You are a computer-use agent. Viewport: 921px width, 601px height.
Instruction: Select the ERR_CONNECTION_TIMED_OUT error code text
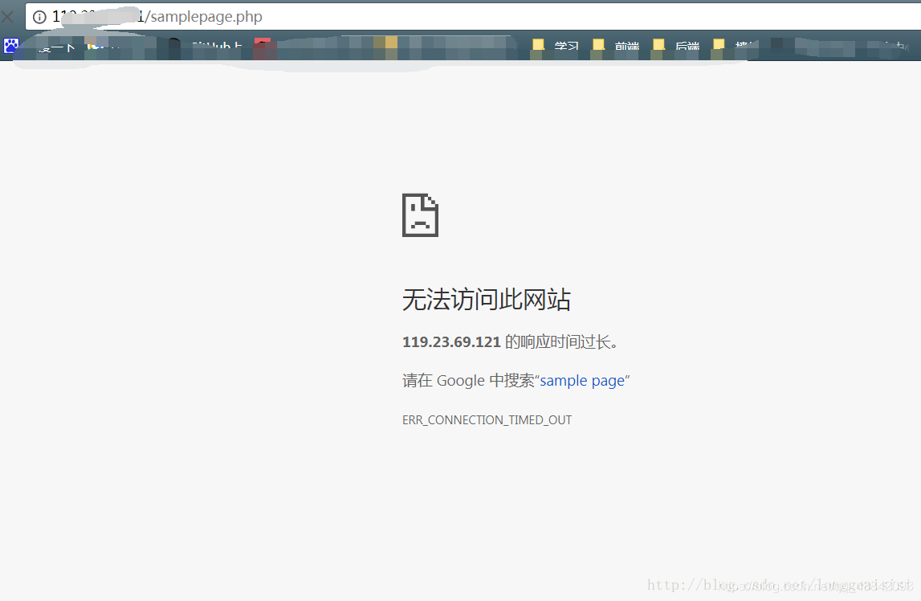point(487,419)
